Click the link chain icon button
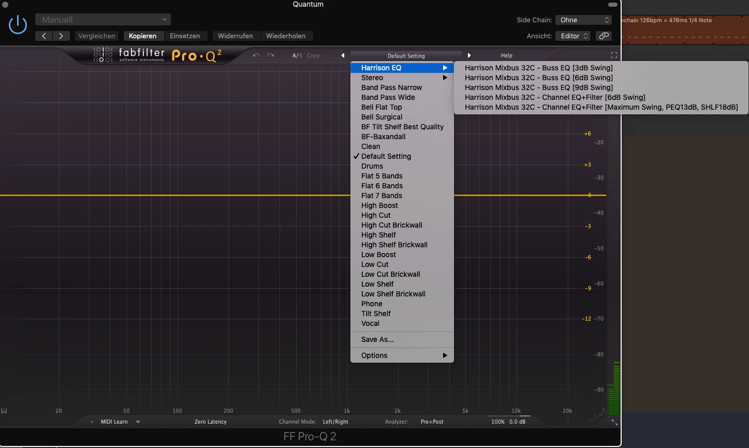 (604, 36)
